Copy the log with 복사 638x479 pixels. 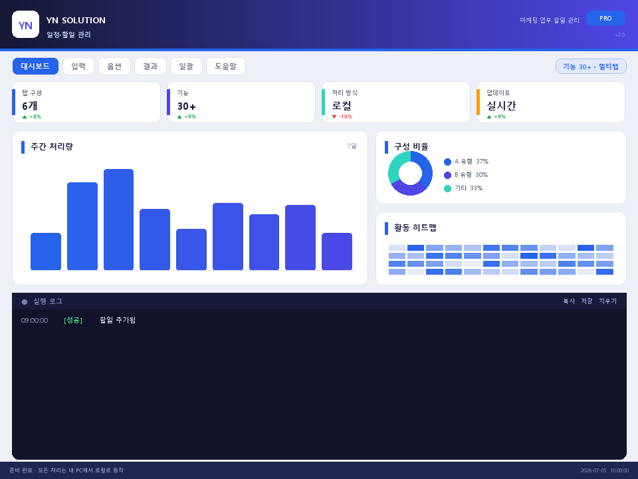pyautogui.click(x=569, y=301)
